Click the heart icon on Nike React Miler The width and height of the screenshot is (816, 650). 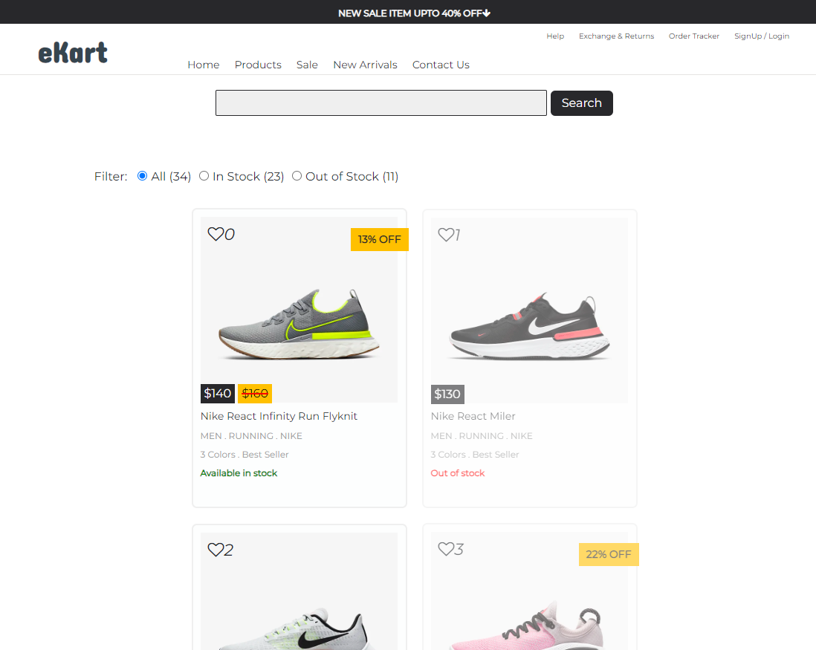click(445, 235)
